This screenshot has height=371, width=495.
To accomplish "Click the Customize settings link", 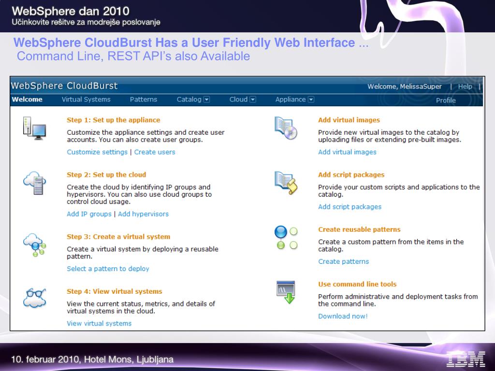I will coord(97,152).
